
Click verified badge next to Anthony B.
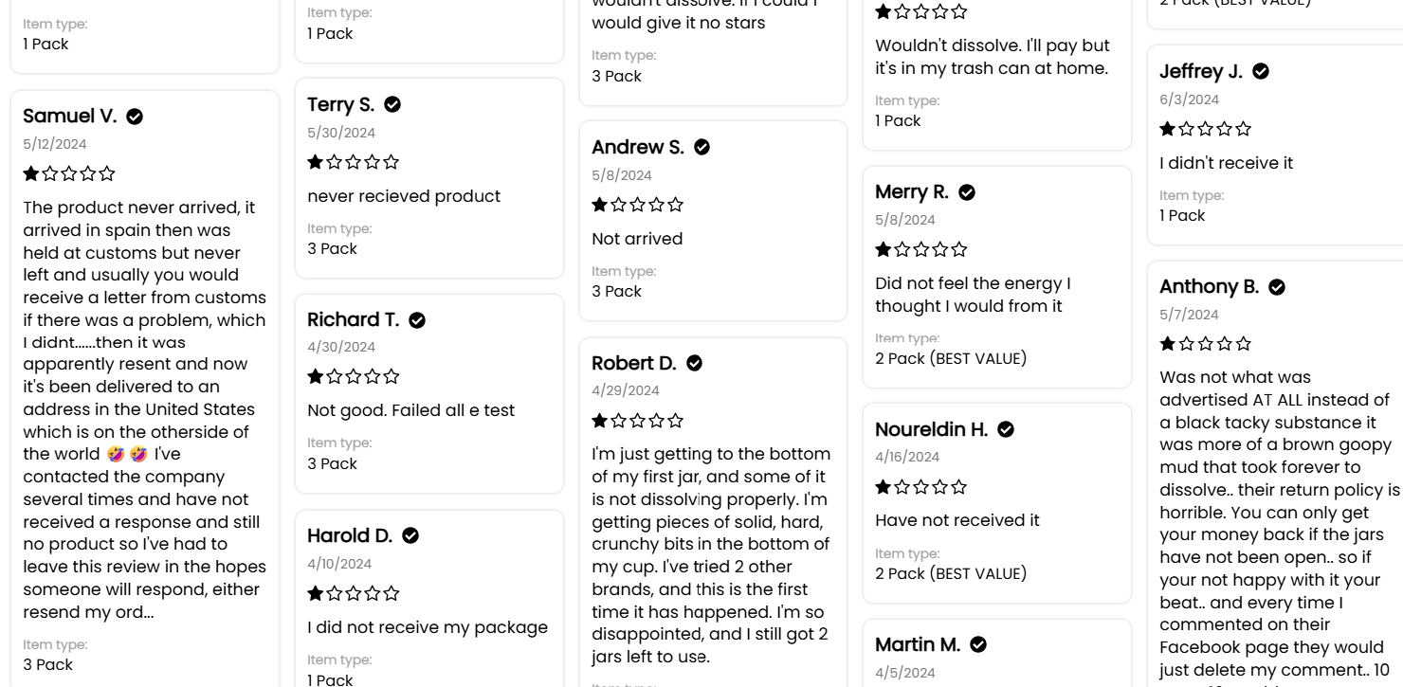coord(1277,287)
